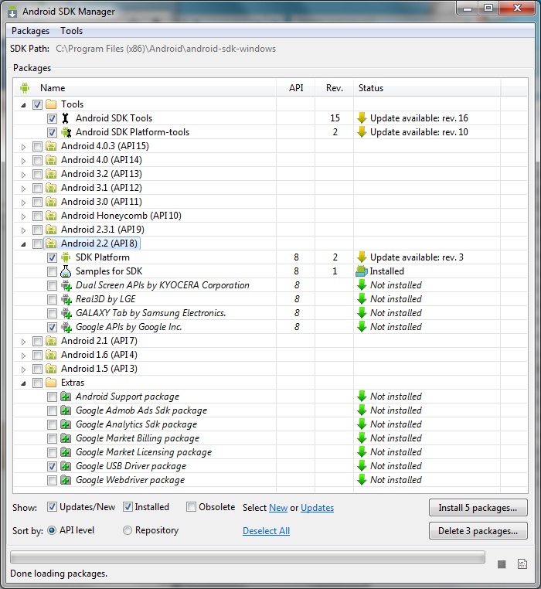The width and height of the screenshot is (541, 589).
Task: Click the Google Market Billing package icon
Action: click(66, 438)
